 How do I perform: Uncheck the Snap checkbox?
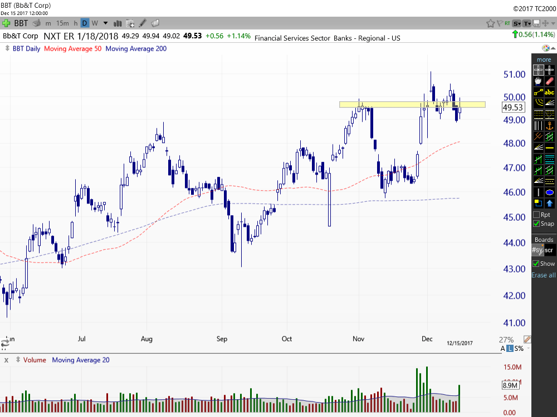pyautogui.click(x=536, y=224)
